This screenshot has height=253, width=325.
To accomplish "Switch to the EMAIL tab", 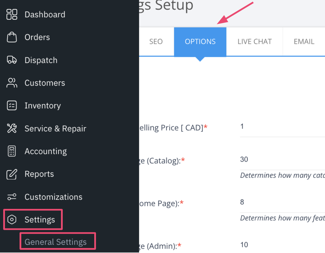I will [304, 41].
